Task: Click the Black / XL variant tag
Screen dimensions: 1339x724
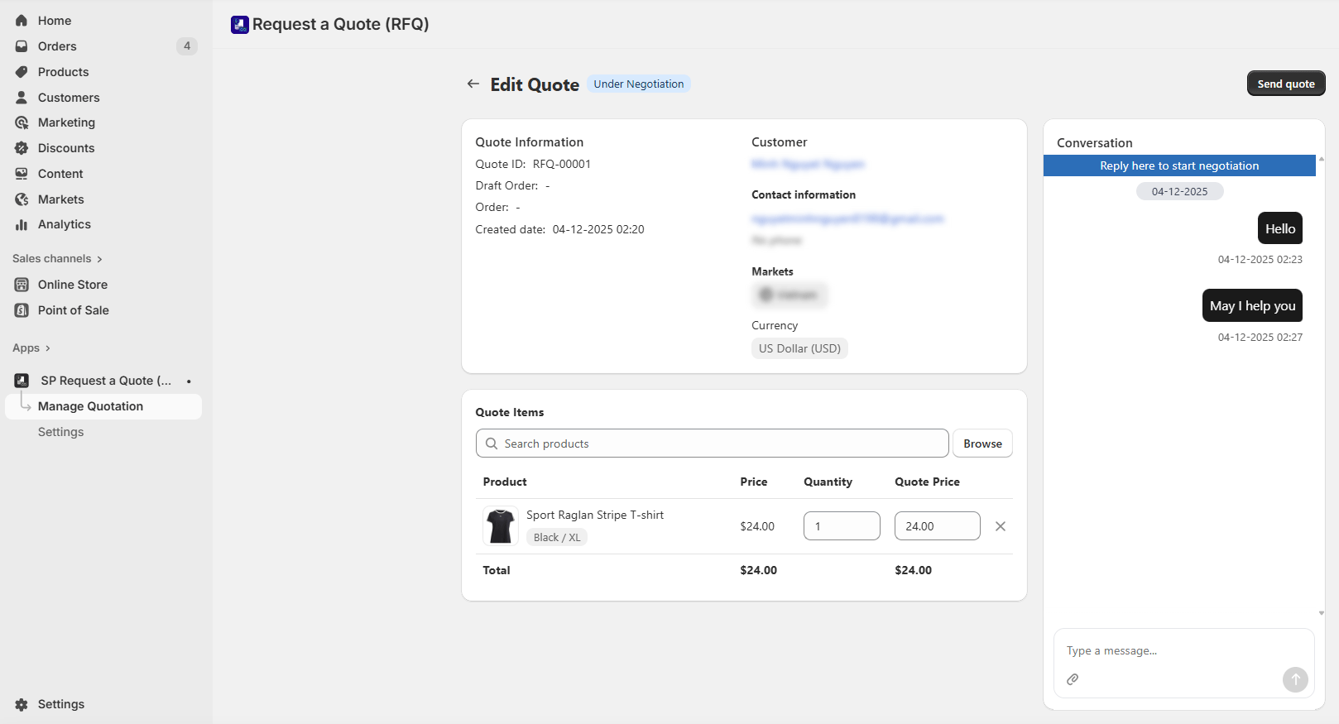Action: 557,538
